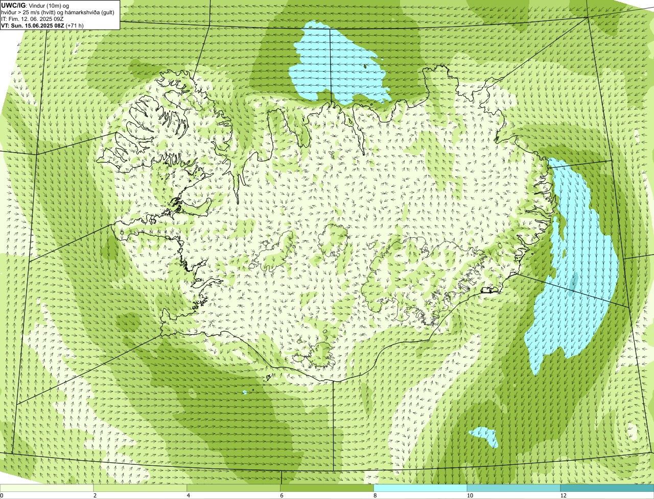Click the "2" colorbar tick label

tap(95, 495)
